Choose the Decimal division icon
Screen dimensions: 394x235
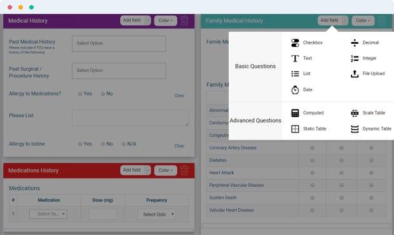(x=355, y=43)
